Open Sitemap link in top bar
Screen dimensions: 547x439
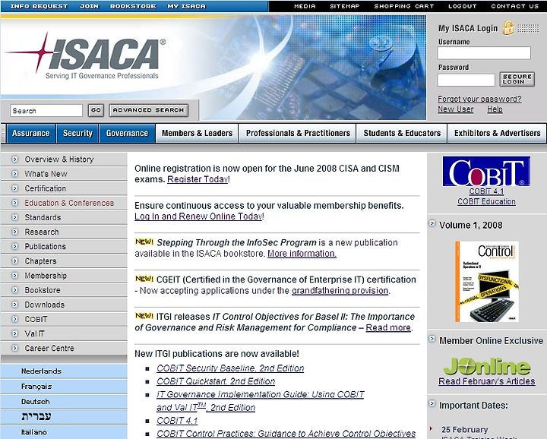pyautogui.click(x=345, y=6)
